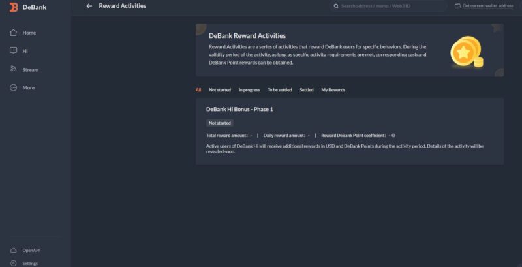Open the Stream menu label

point(30,70)
